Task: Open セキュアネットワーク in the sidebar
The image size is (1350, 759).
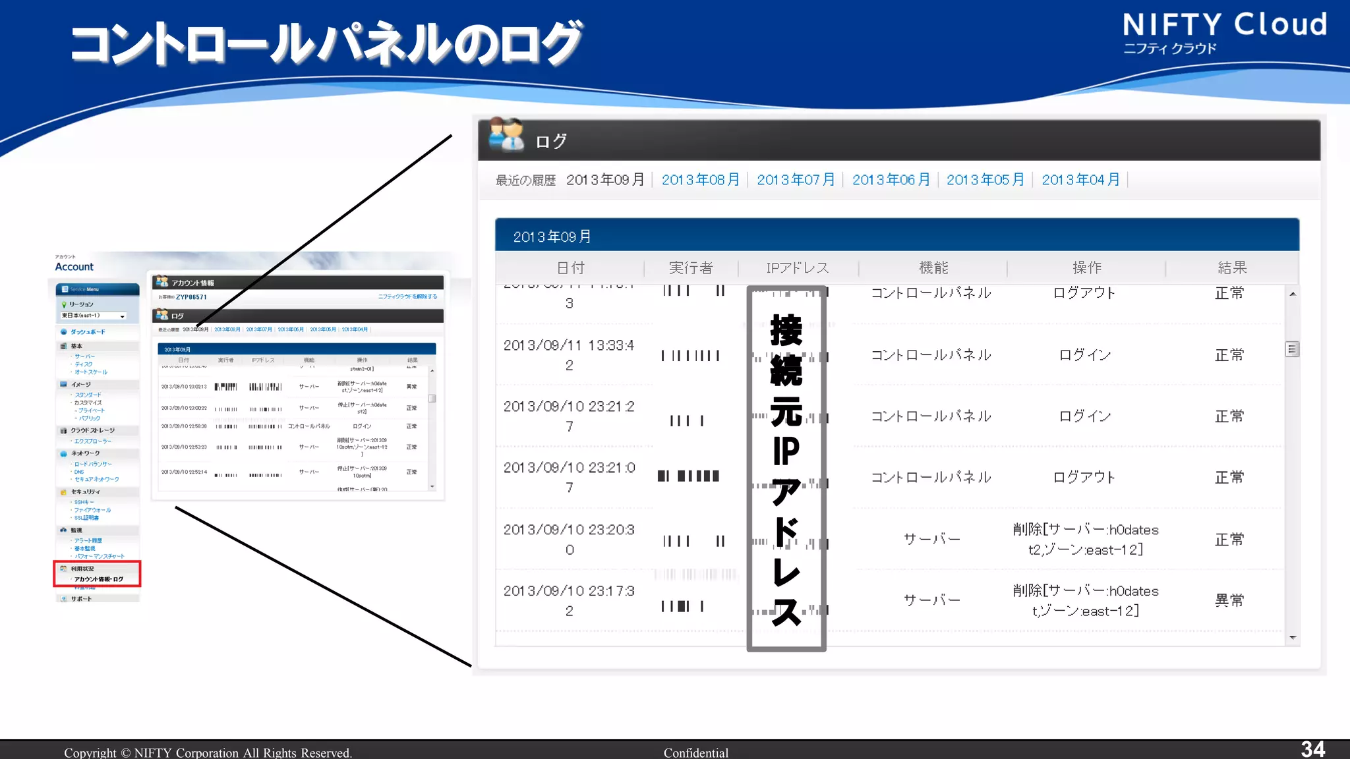Action: tap(97, 480)
